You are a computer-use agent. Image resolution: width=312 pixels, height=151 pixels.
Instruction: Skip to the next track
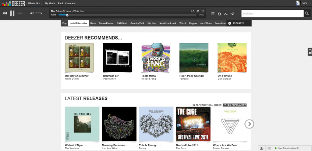[20, 13]
